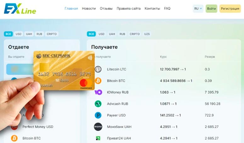The width and height of the screenshot is (244, 143).
Task: Click rate 141.2502 → 1
Action: point(170,115)
